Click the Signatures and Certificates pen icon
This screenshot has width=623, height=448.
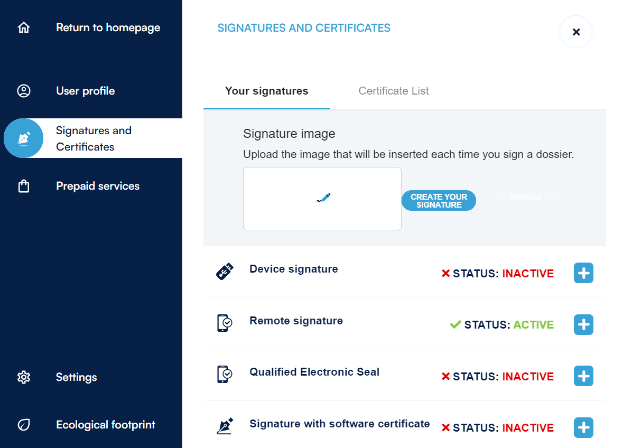point(24,138)
